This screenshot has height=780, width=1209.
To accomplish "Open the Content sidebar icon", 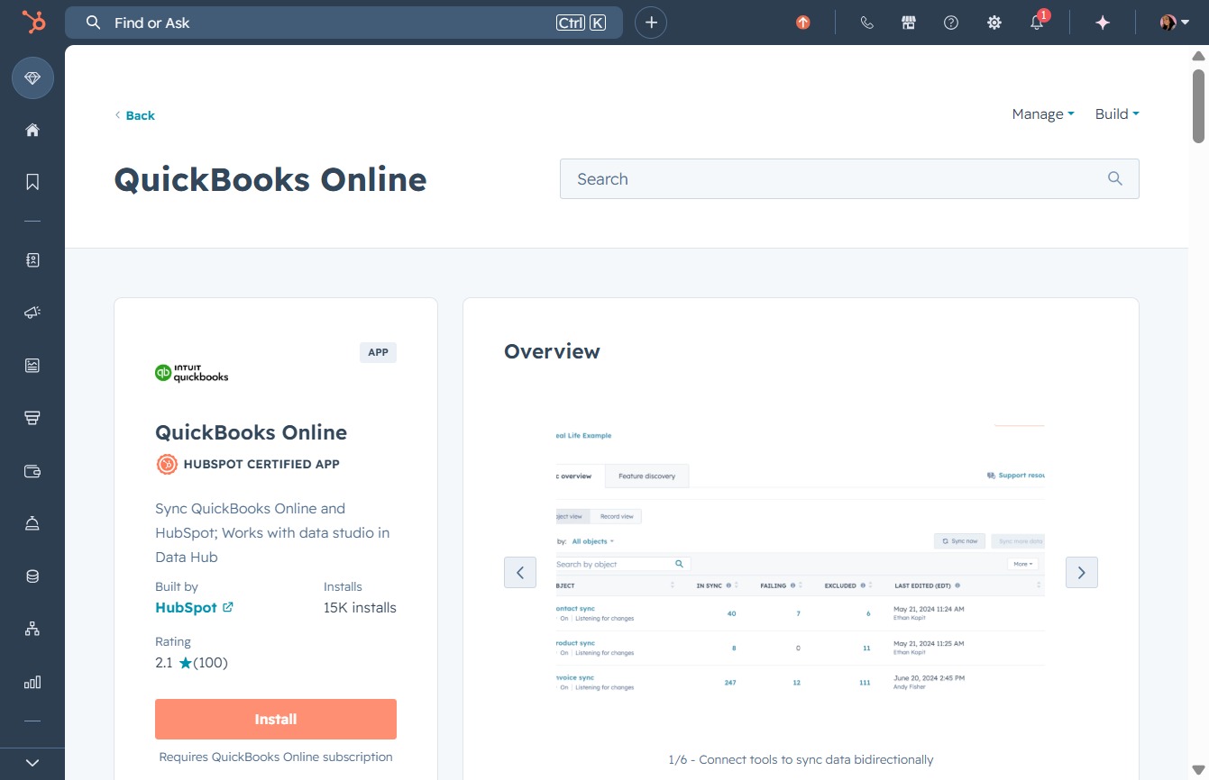I will (x=32, y=365).
